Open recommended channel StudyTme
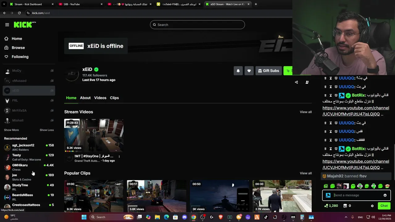395x222 pixels. pyautogui.click(x=29, y=187)
